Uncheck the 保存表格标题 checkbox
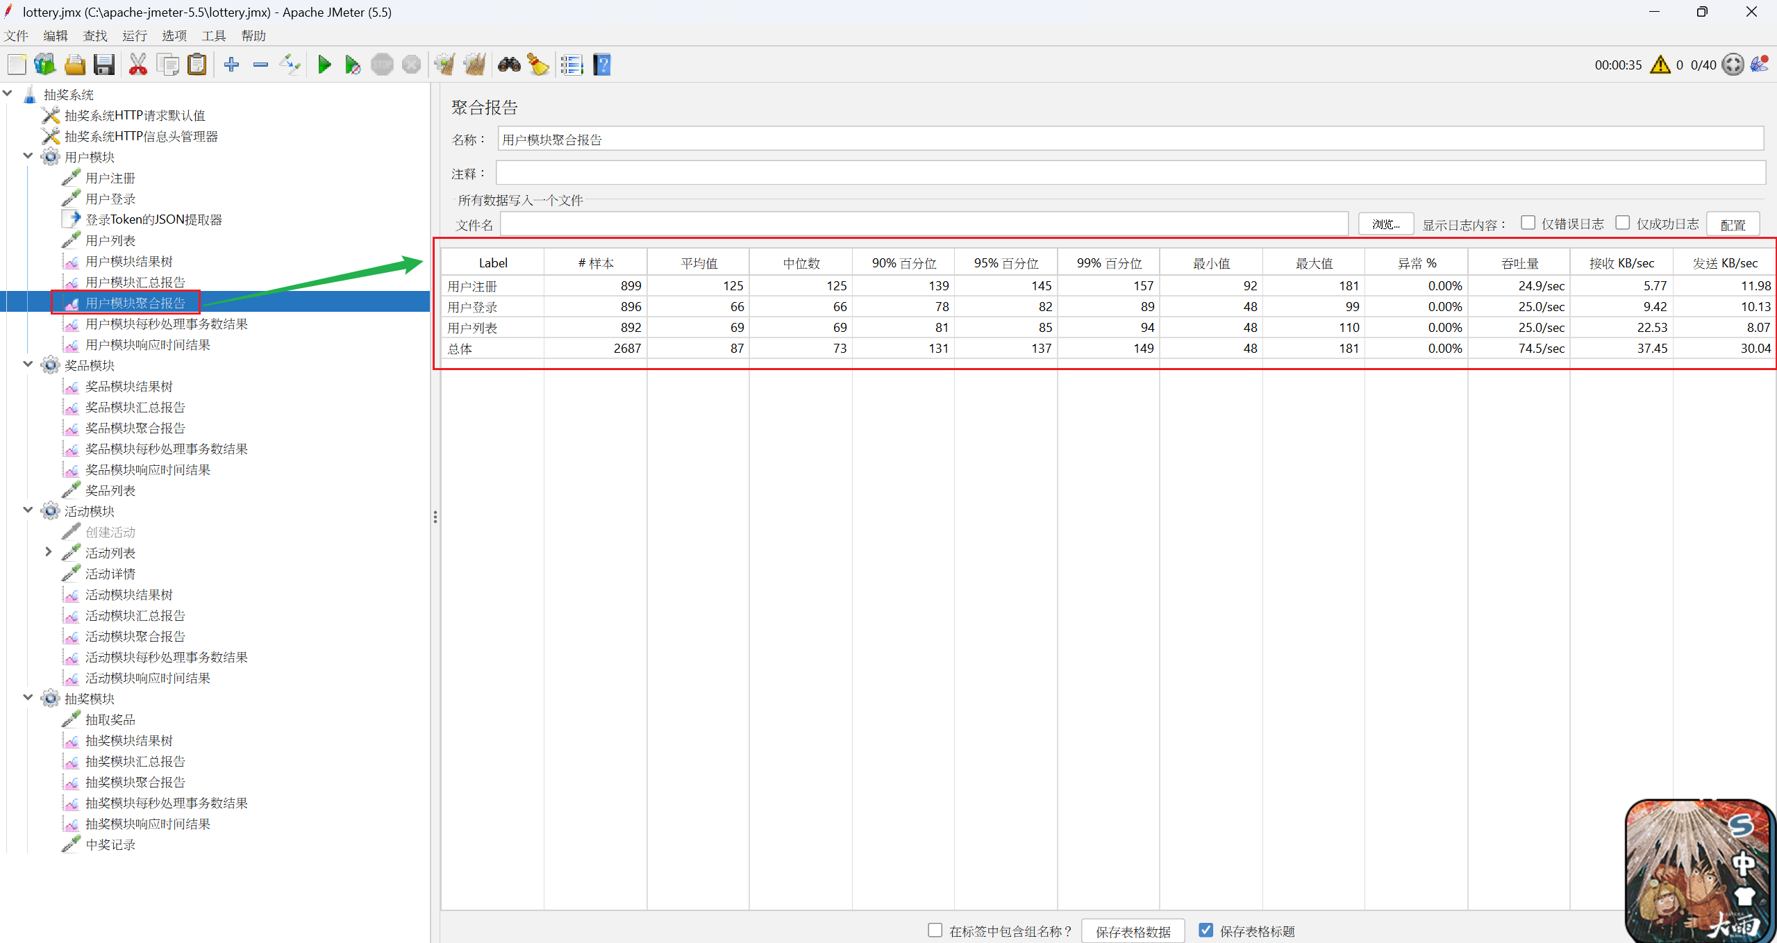This screenshot has height=943, width=1777. pos(1206,931)
